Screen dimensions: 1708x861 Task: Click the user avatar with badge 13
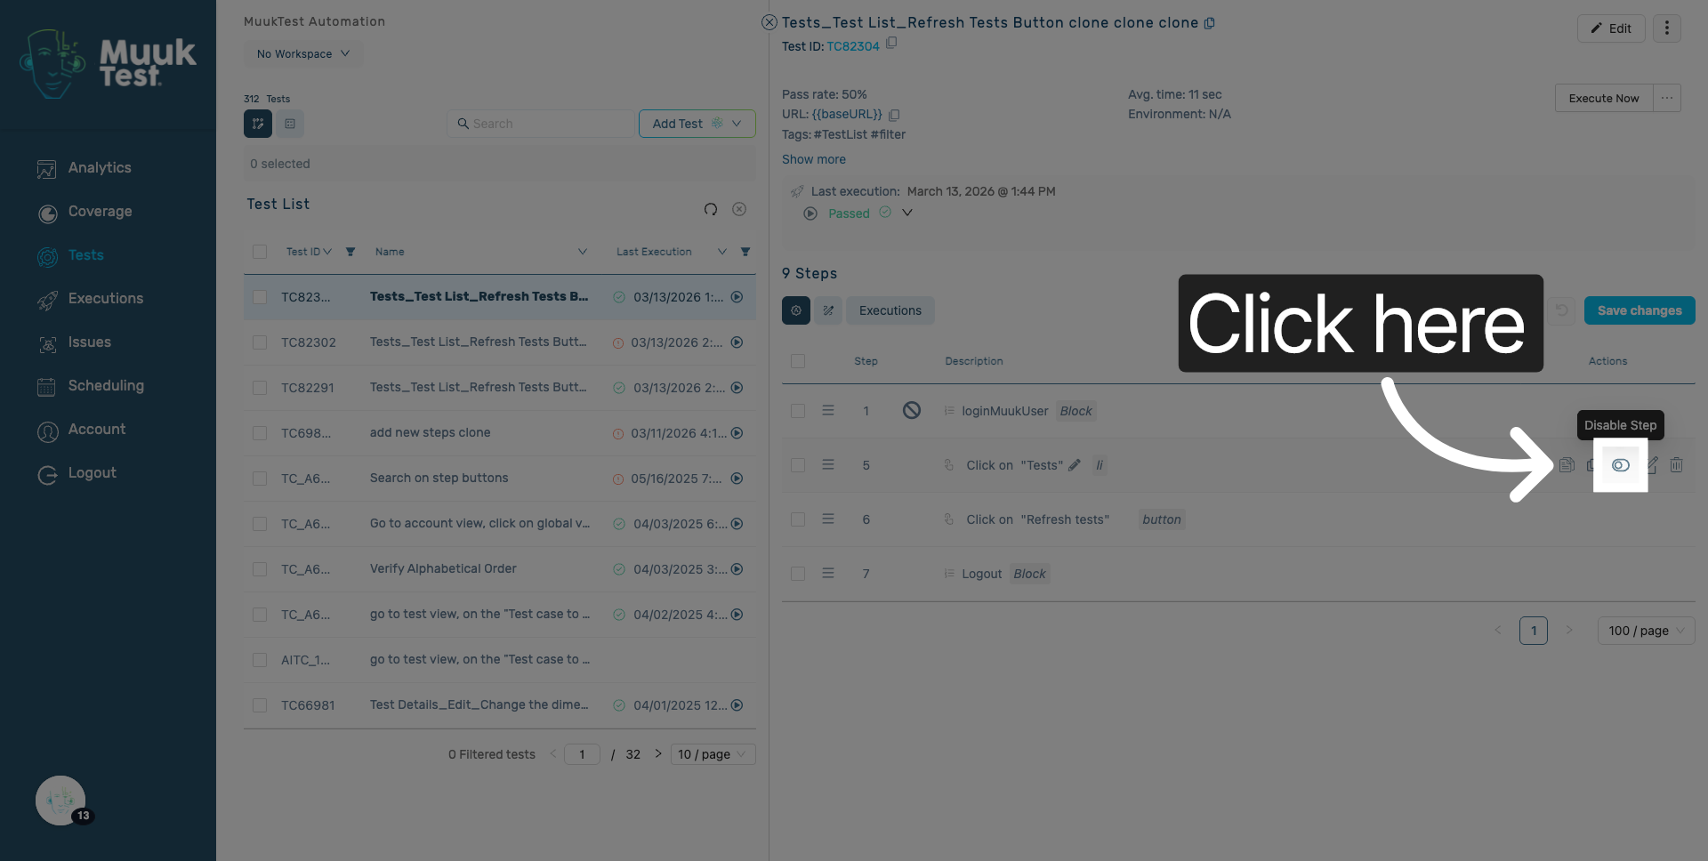60,801
